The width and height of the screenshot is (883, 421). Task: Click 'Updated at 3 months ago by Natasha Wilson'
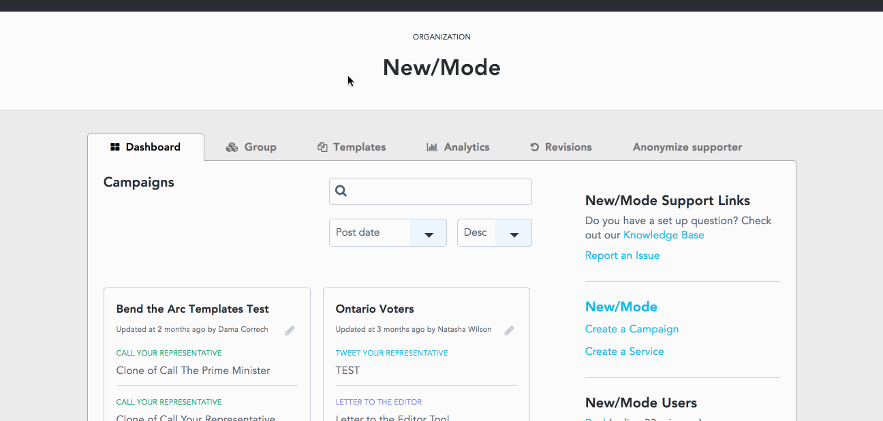coord(414,330)
